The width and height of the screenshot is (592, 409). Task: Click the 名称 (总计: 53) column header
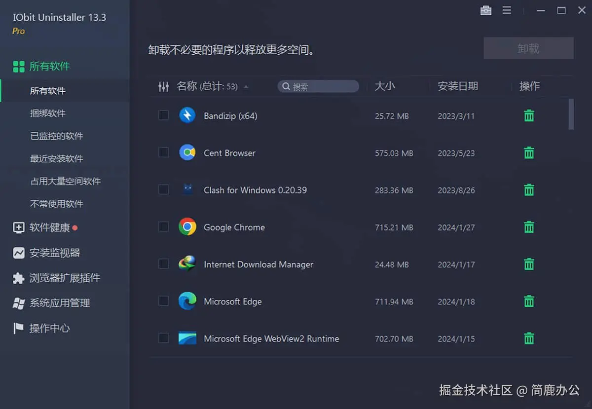207,86
